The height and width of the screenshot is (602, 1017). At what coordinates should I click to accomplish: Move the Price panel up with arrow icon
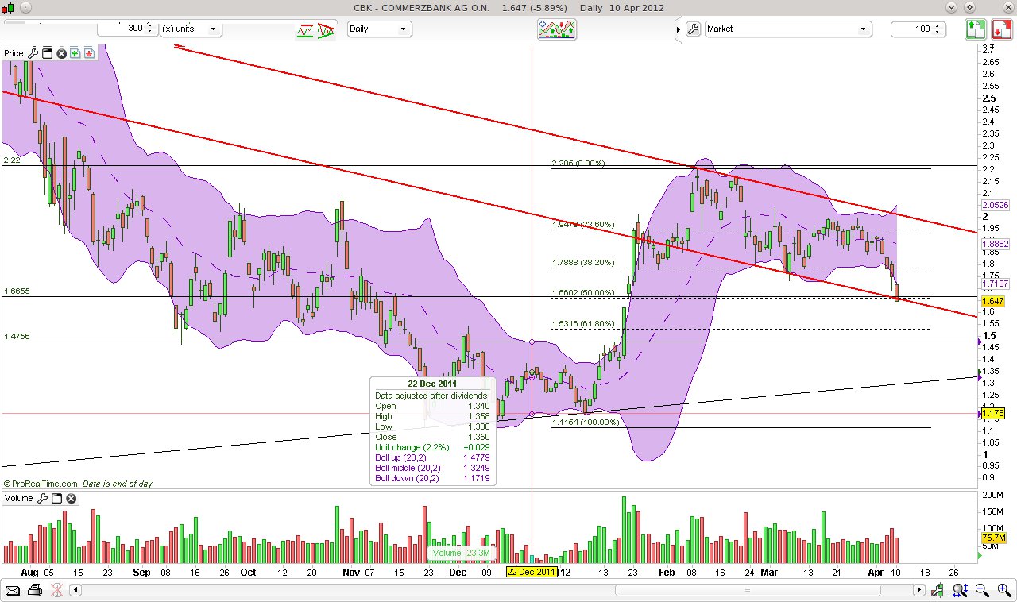coord(74,53)
